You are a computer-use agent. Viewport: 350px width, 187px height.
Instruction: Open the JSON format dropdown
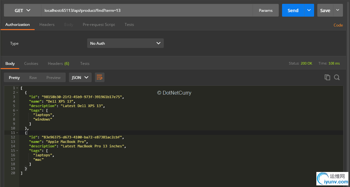(x=80, y=77)
